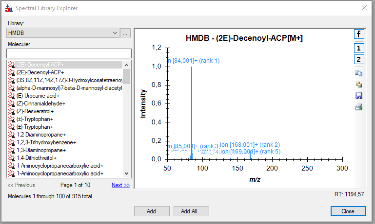Toggle charge 2 ions button

(359, 60)
